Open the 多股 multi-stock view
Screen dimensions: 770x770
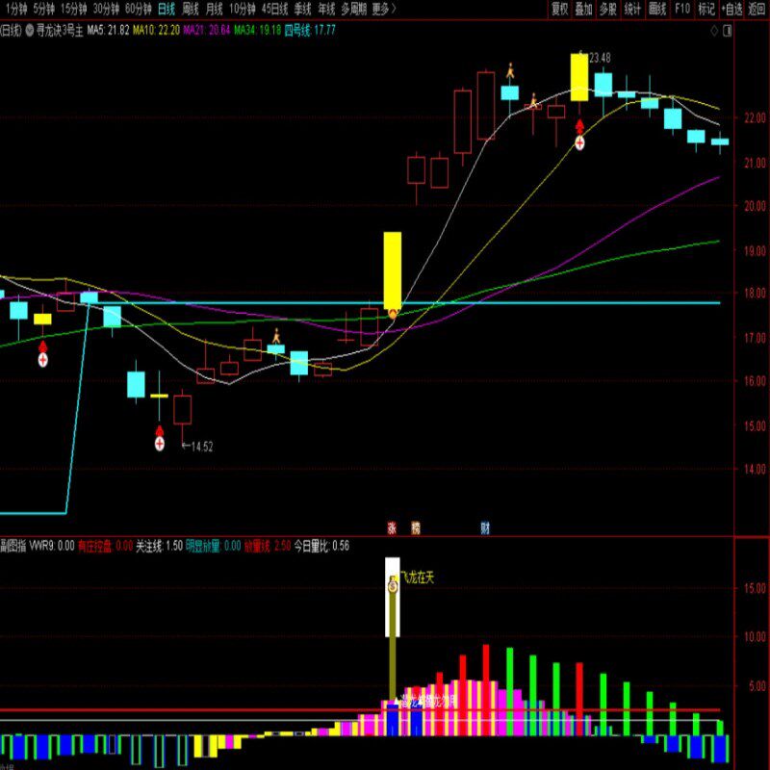point(608,9)
